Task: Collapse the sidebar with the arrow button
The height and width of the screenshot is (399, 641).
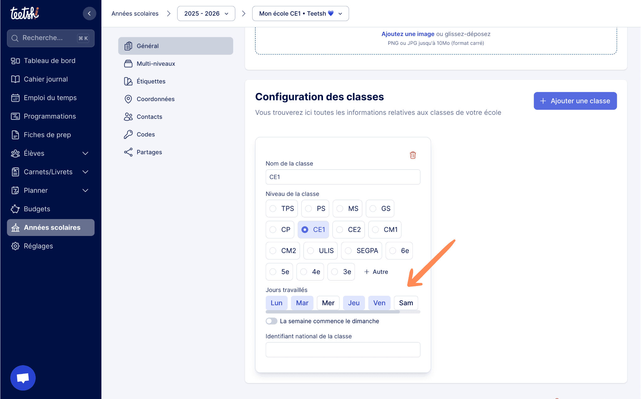Action: click(89, 13)
